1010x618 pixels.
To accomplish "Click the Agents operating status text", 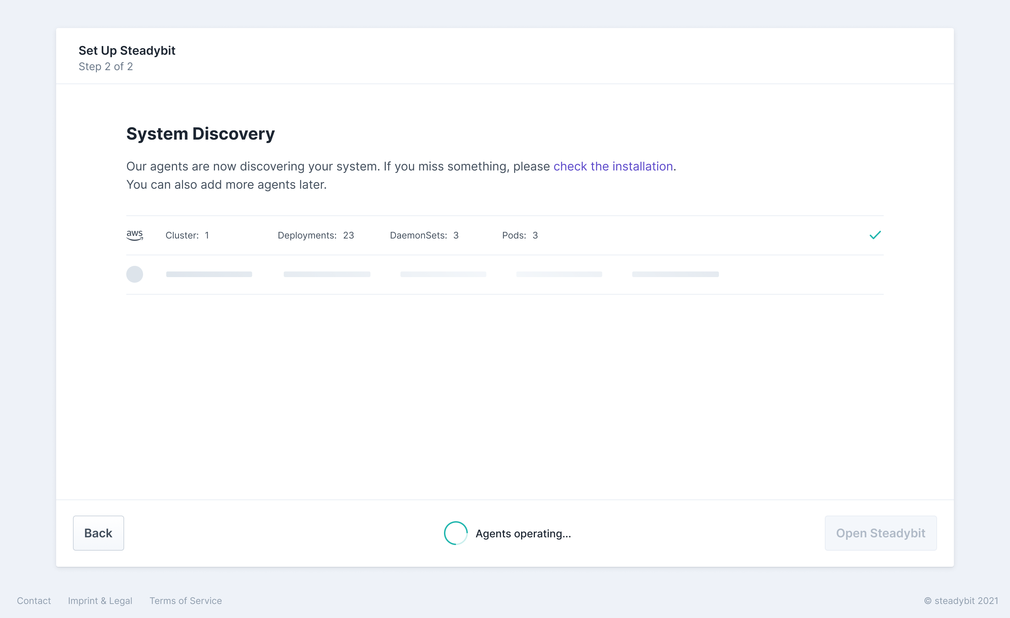I will tap(524, 533).
